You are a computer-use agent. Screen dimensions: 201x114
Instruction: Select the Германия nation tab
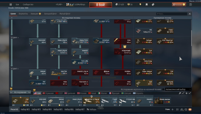(48, 93)
